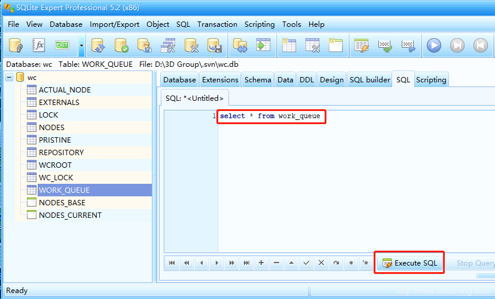Click the first record navigator button
495x299 pixels.
coord(172,263)
